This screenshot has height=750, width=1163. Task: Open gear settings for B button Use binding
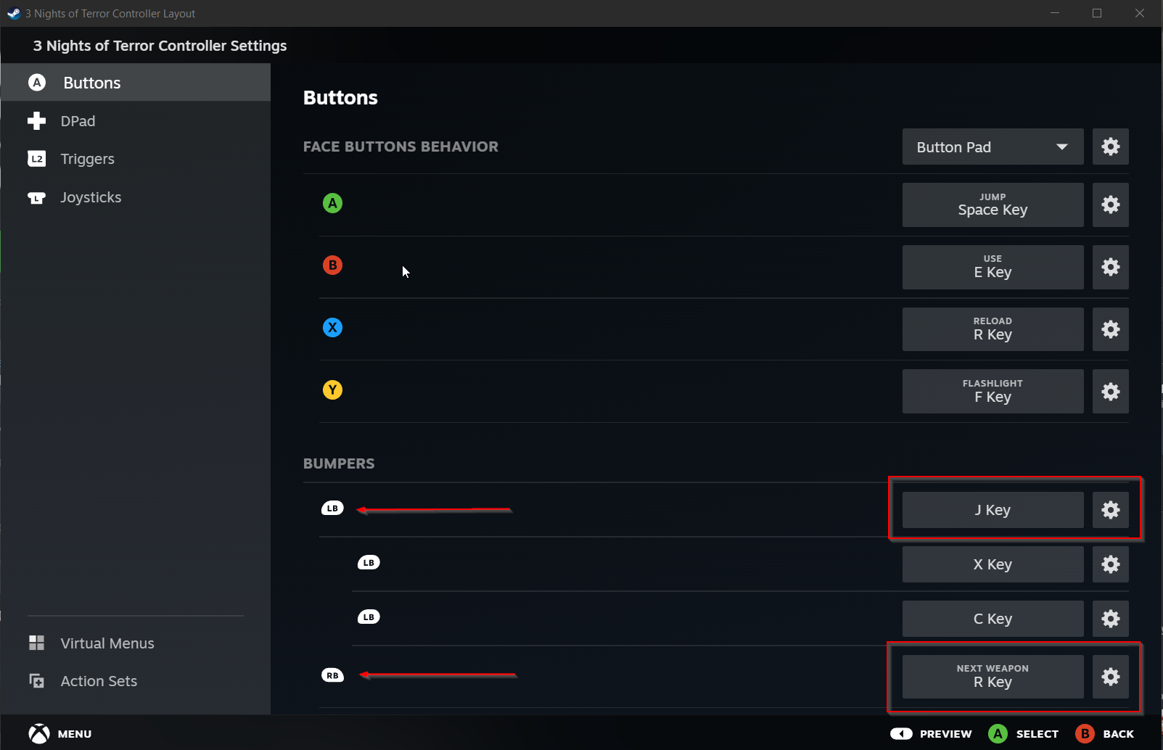[x=1110, y=267]
